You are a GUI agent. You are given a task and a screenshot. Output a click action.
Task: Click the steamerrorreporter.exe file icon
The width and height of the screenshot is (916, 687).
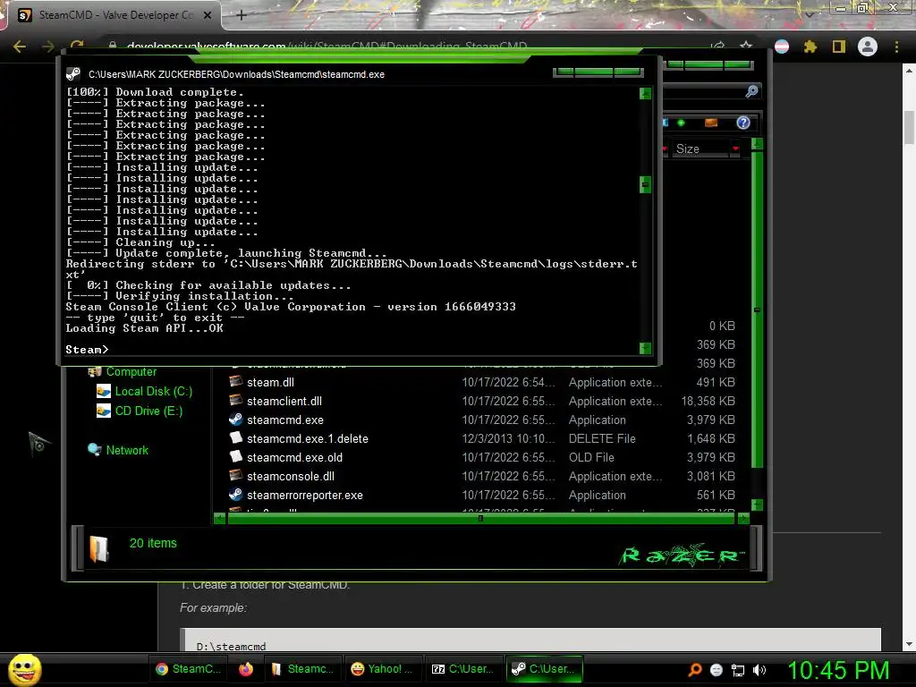[x=235, y=495]
